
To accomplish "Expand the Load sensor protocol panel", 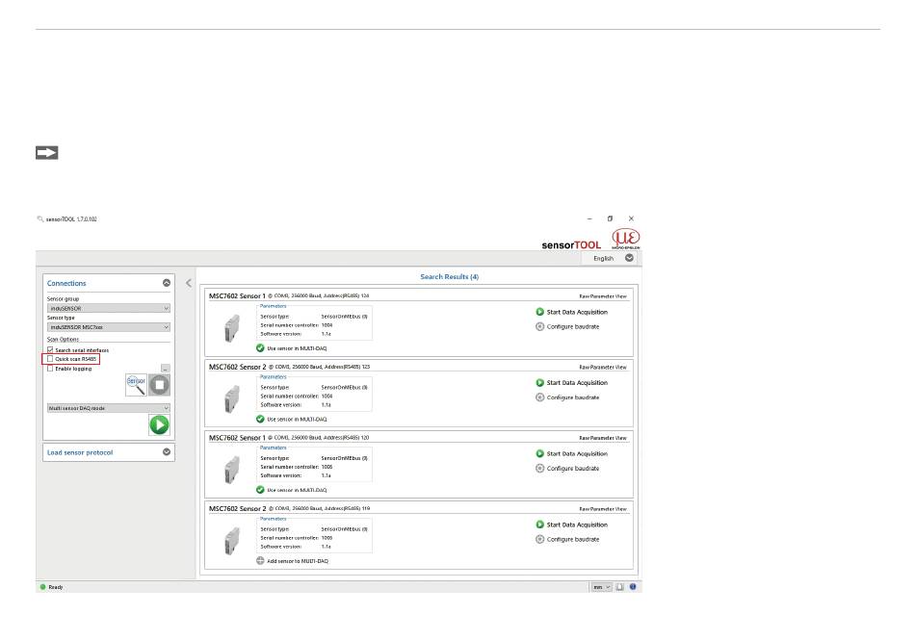I will (167, 451).
